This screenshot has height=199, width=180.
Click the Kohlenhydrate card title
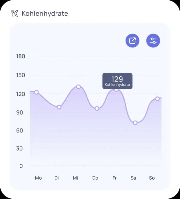(x=45, y=14)
